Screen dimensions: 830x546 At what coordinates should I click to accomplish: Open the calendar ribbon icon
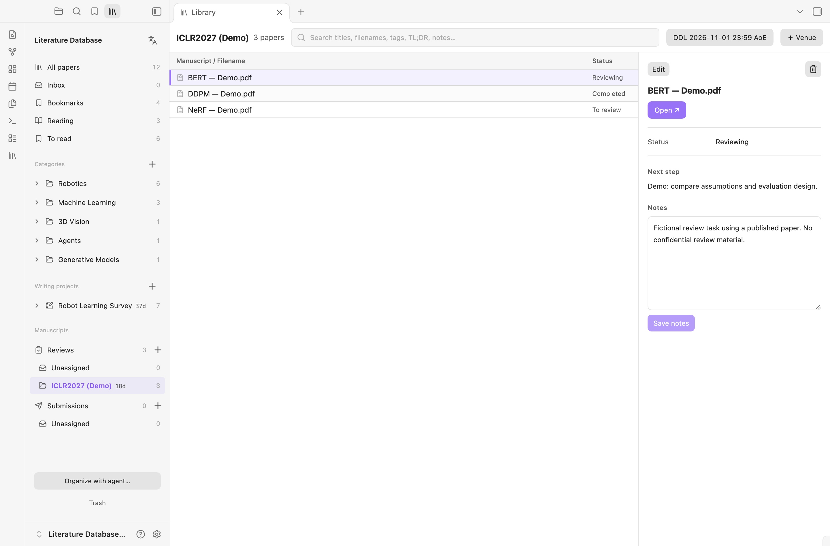pyautogui.click(x=13, y=86)
